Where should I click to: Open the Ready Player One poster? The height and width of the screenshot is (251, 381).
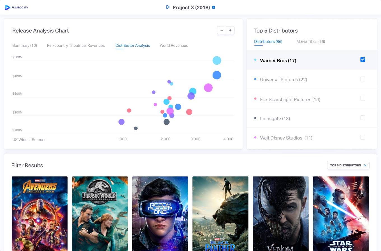[160, 213]
